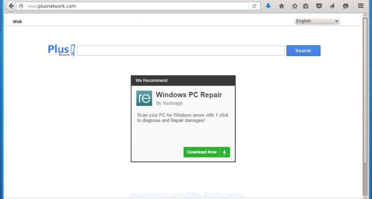This screenshot has height=199, width=372.
Task: Show bookmarks list icon
Action: coord(306,6)
